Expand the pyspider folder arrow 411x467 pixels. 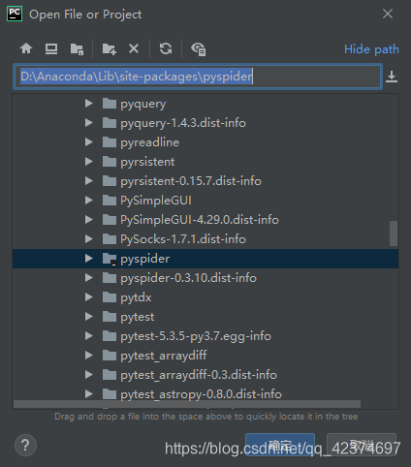point(89,259)
